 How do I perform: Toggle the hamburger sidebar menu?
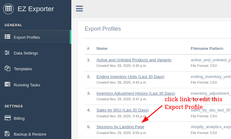click(x=79, y=9)
